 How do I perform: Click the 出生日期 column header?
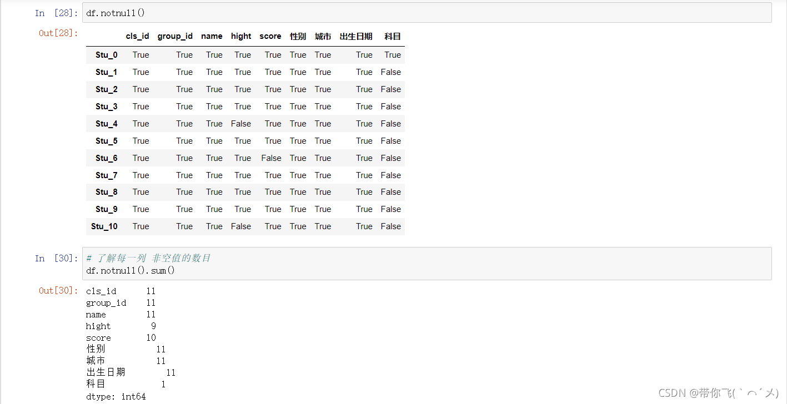point(356,36)
